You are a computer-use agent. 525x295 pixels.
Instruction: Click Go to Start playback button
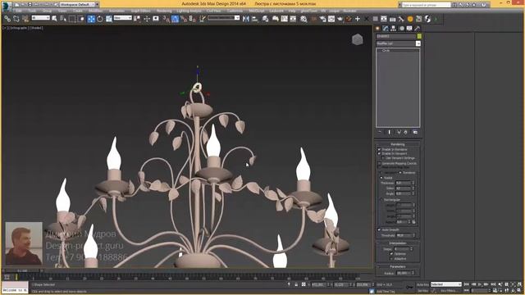click(x=467, y=284)
